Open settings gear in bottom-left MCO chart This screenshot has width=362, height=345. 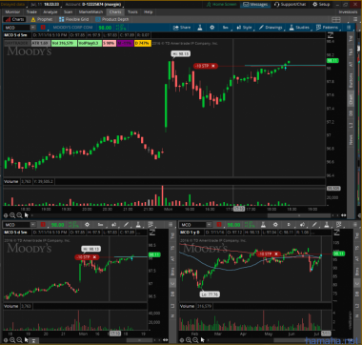click(87, 225)
